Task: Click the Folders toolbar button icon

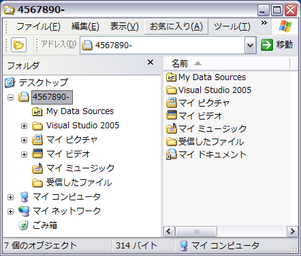Action: pyautogui.click(x=18, y=45)
